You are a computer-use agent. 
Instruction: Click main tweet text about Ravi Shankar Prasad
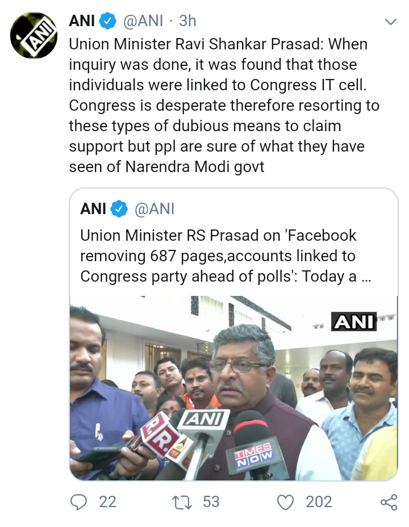click(224, 105)
